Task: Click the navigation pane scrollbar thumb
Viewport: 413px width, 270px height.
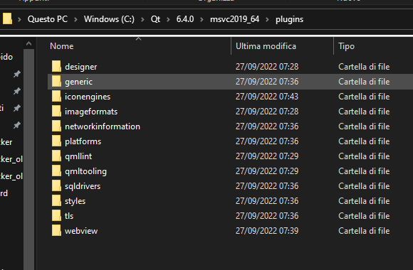Action: coord(28,159)
